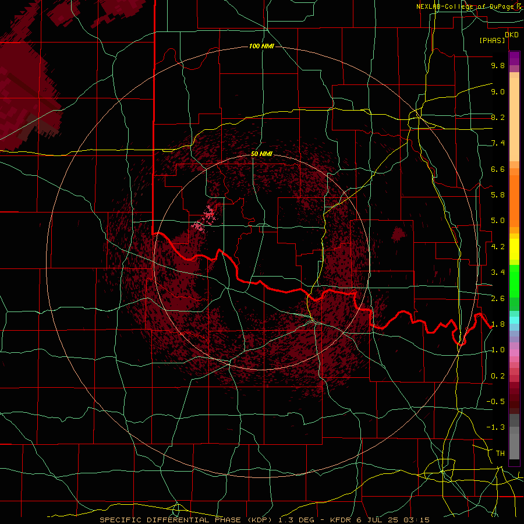Click the 8.2 legend value
The height and width of the screenshot is (524, 524).
[498, 117]
